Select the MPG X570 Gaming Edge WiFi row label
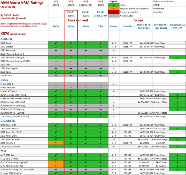This screenshot has height=175, width=186. (x=14, y=162)
